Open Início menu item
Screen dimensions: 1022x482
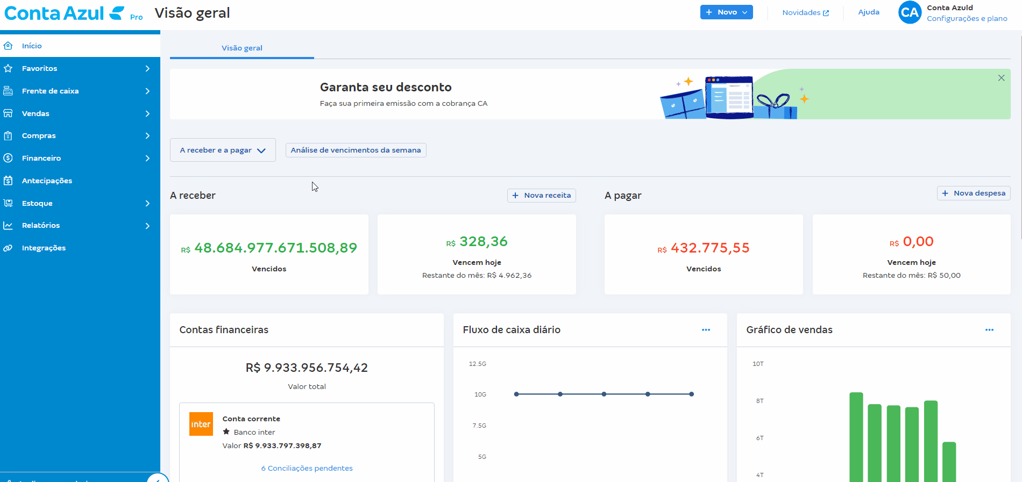click(x=80, y=46)
